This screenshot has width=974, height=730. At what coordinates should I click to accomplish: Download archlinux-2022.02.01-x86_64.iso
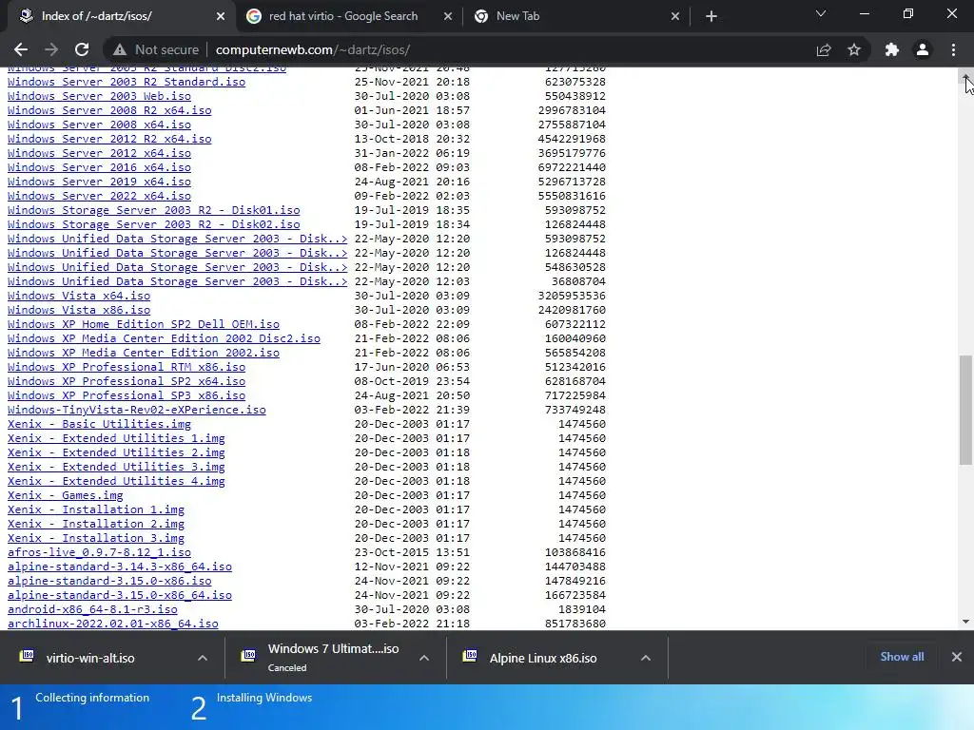pyautogui.click(x=113, y=624)
